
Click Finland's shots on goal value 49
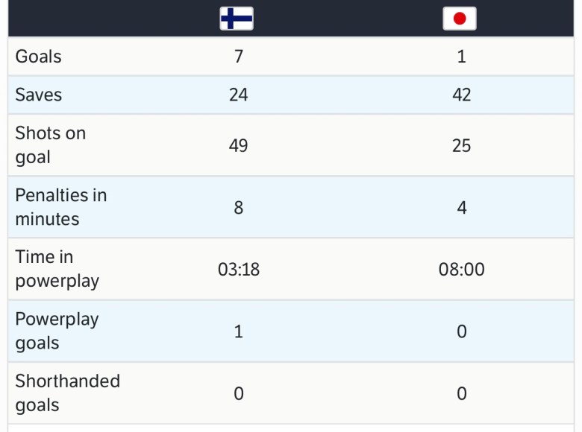[239, 145]
